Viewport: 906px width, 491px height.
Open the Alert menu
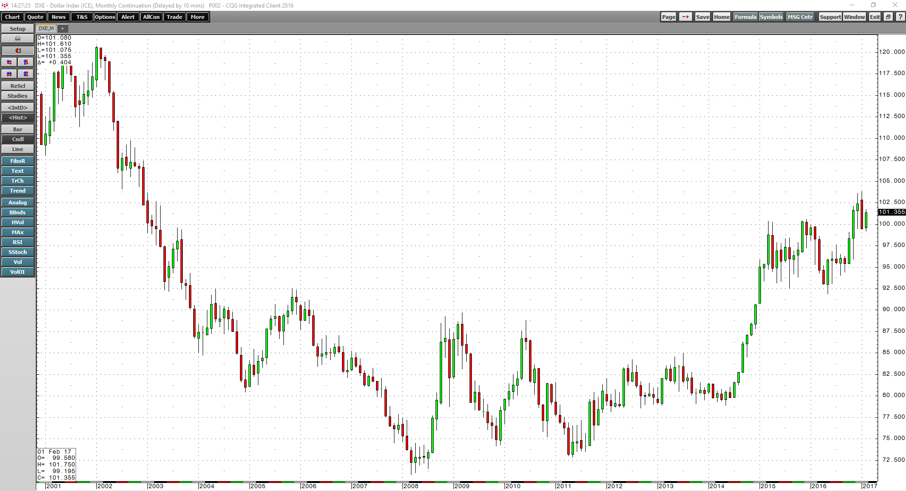tap(128, 17)
